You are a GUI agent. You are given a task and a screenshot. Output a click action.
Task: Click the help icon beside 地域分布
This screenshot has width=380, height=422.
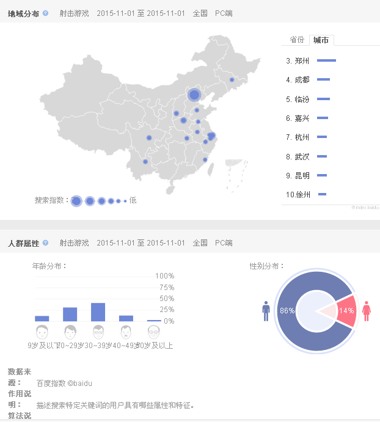45,13
